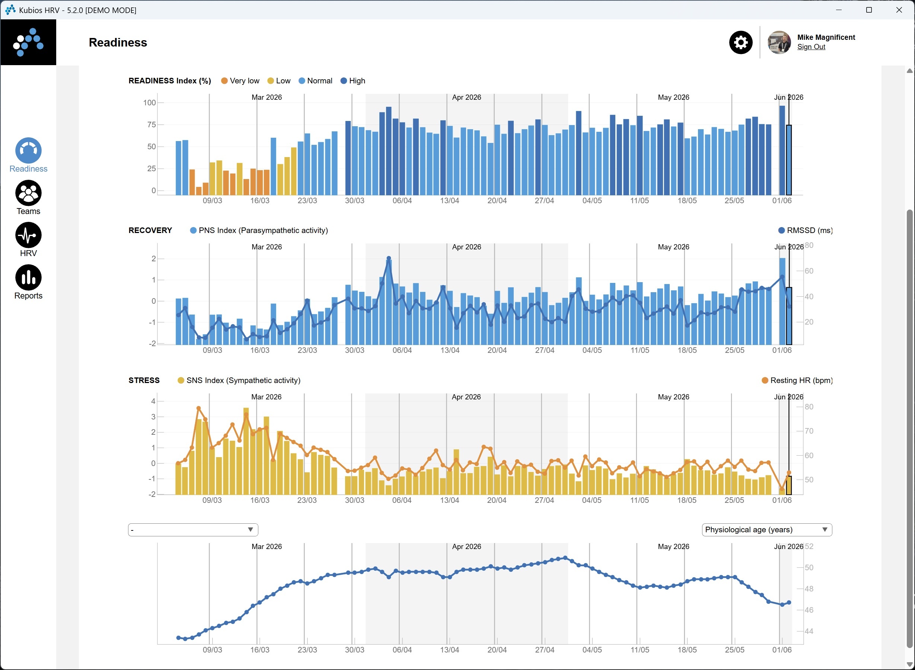Click the 'RECOVERY' chart title
The image size is (915, 670).
coord(150,230)
